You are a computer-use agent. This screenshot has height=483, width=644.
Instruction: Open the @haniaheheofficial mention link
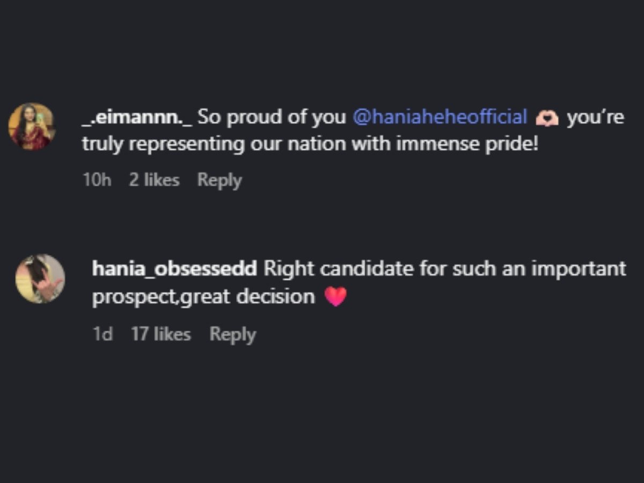click(440, 117)
